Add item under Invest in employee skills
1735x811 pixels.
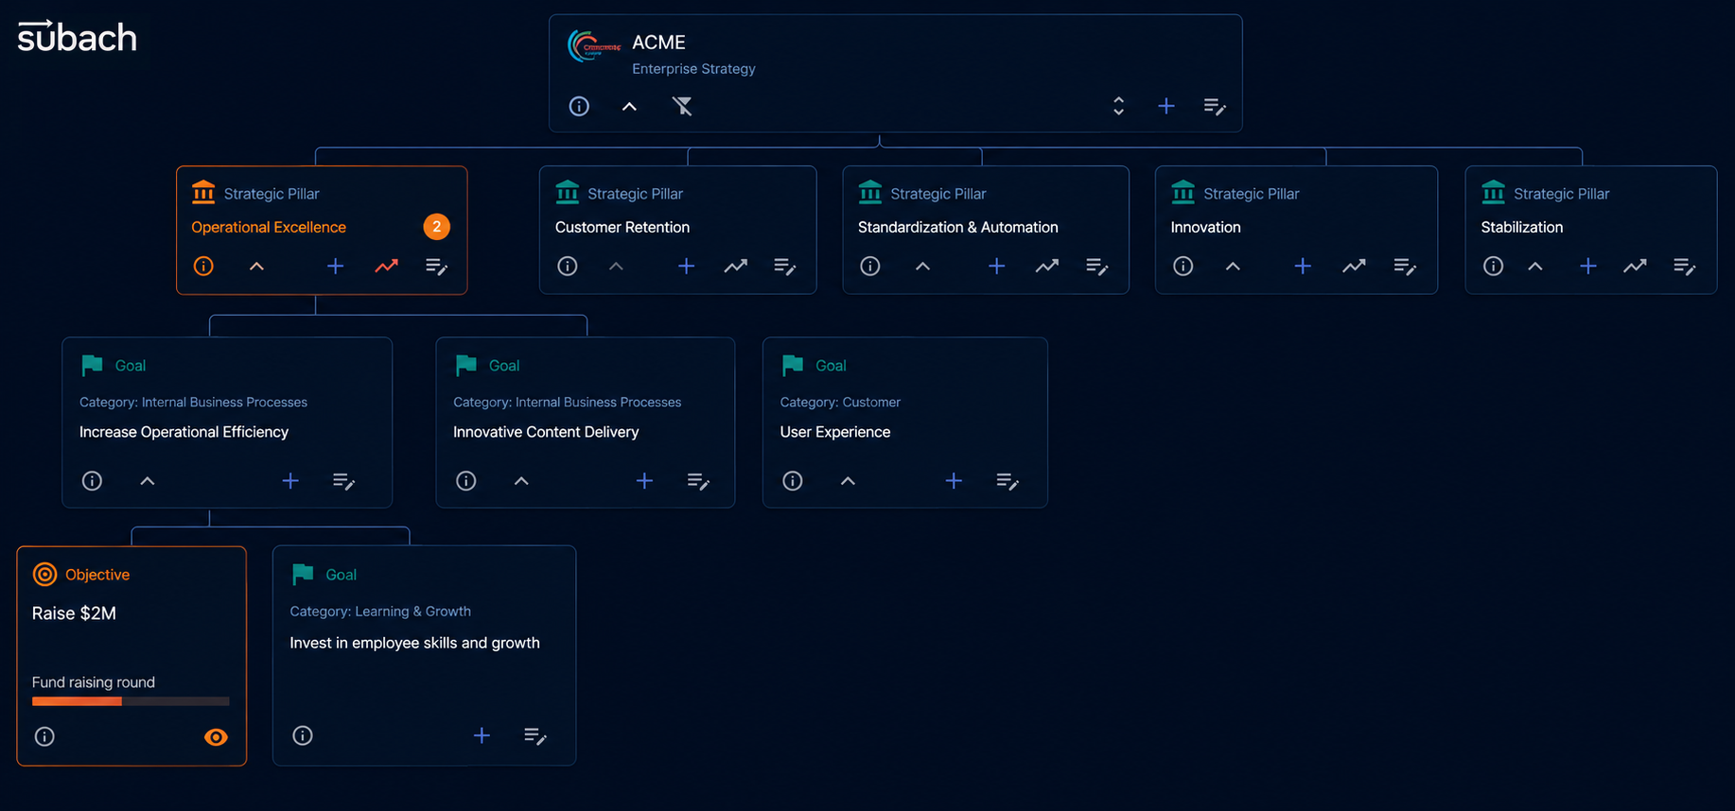482,735
